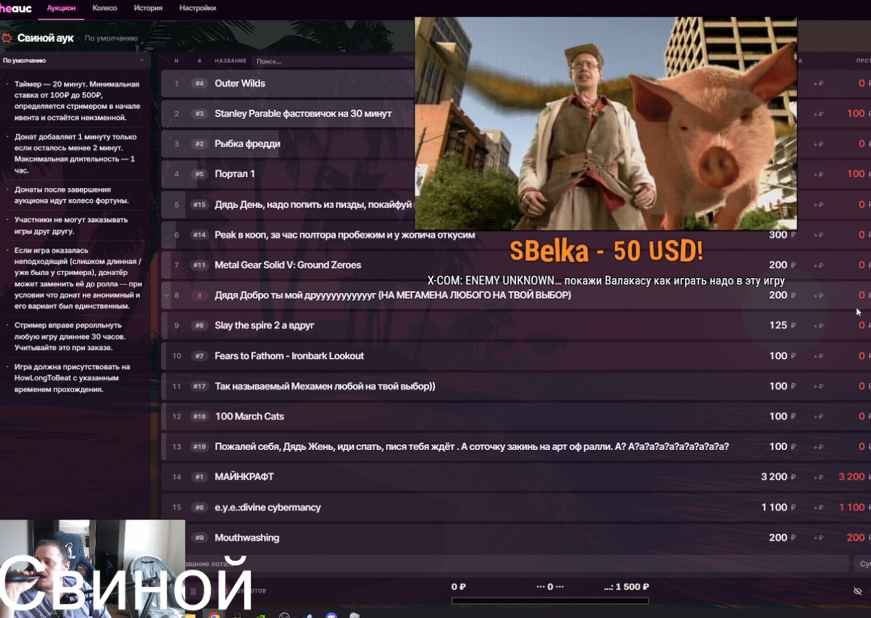The width and height of the screenshot is (871, 618).
Task: Select the МАЙНКРАФТ lot name
Action: tap(244, 476)
